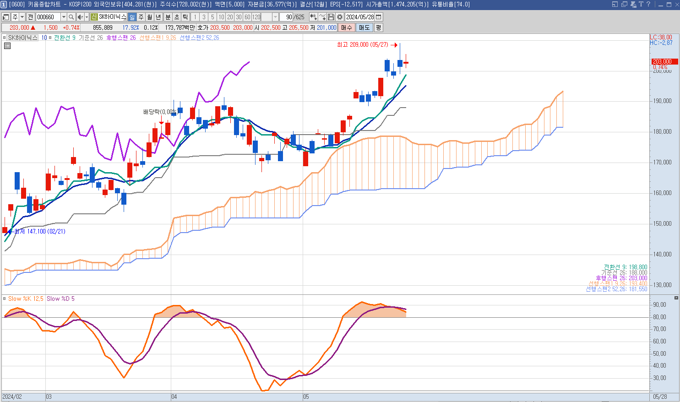Click the T font size icon
The image size is (680, 402).
tap(641, 4)
